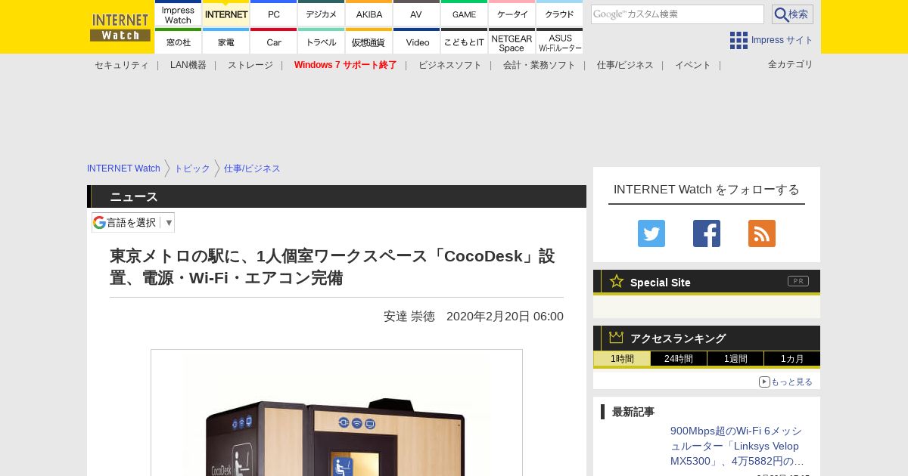Open the language select dropdown

(133, 222)
